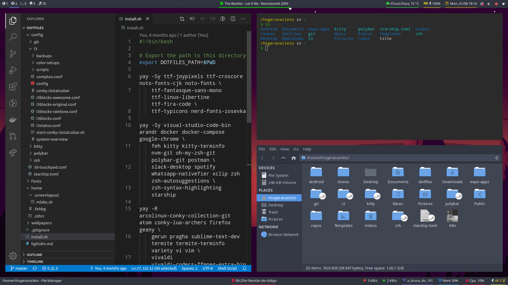Viewport: 508px width, 285px height.
Task: Open the Extensions view
Action: (13, 87)
